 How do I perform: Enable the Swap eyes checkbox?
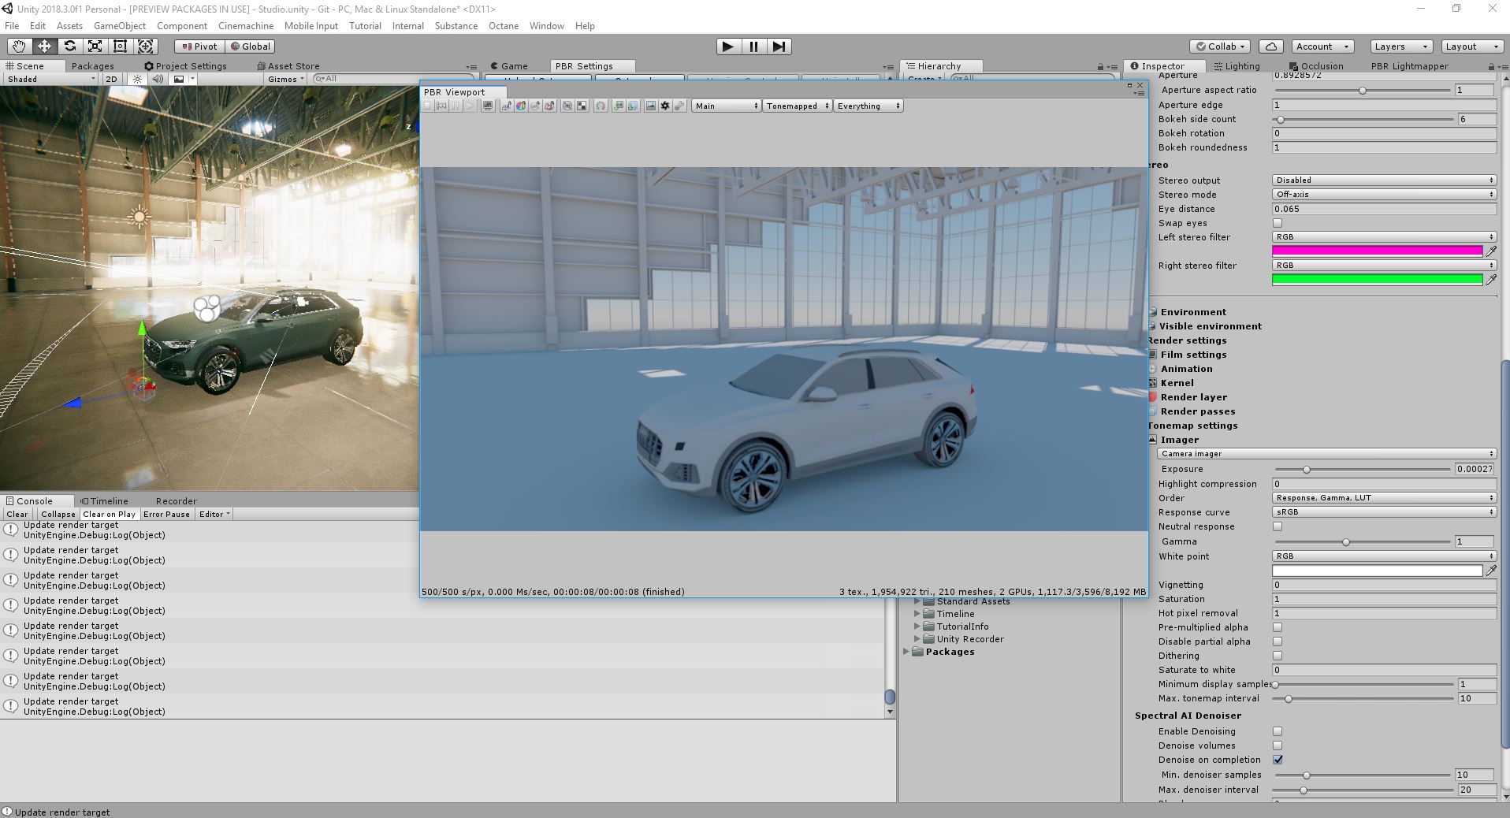pyautogui.click(x=1278, y=223)
